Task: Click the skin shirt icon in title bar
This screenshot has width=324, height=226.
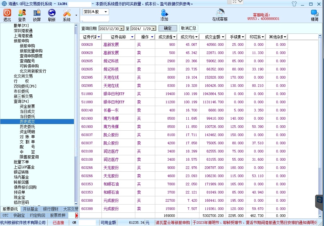Action: coord(294,4)
